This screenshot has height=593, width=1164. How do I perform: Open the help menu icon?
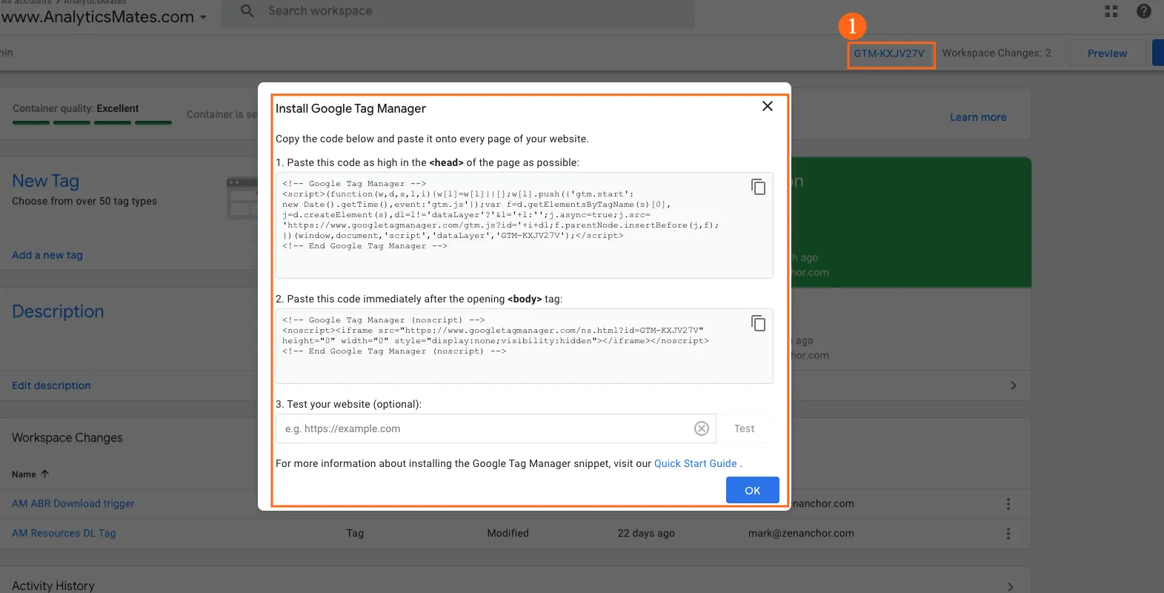point(1144,11)
